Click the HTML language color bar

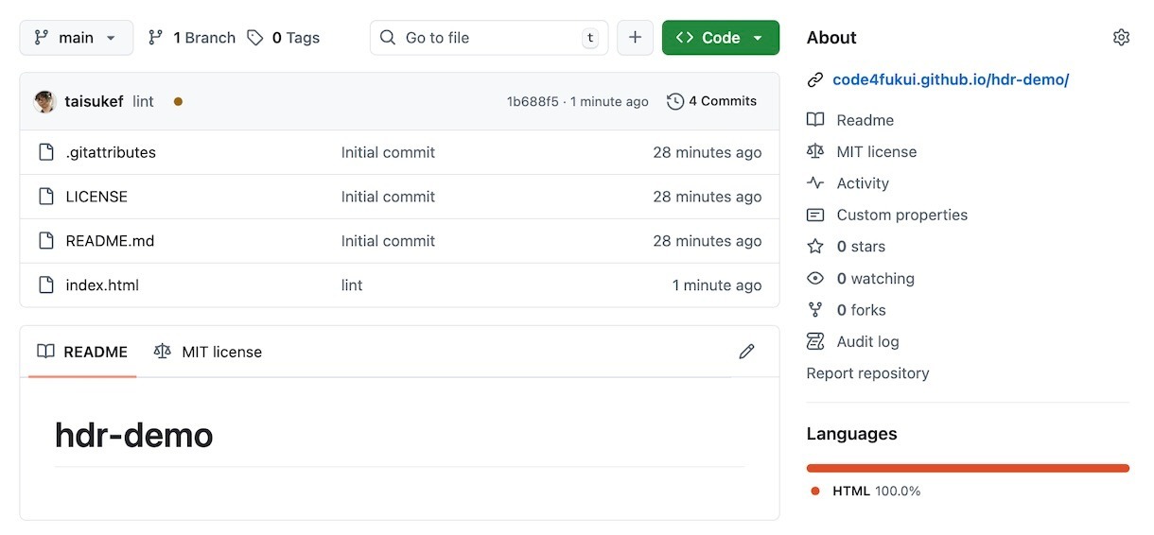tap(967, 468)
